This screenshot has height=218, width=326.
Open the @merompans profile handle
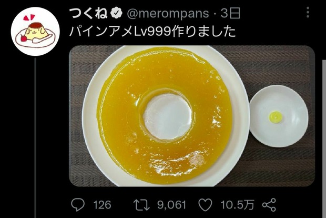click(x=168, y=14)
